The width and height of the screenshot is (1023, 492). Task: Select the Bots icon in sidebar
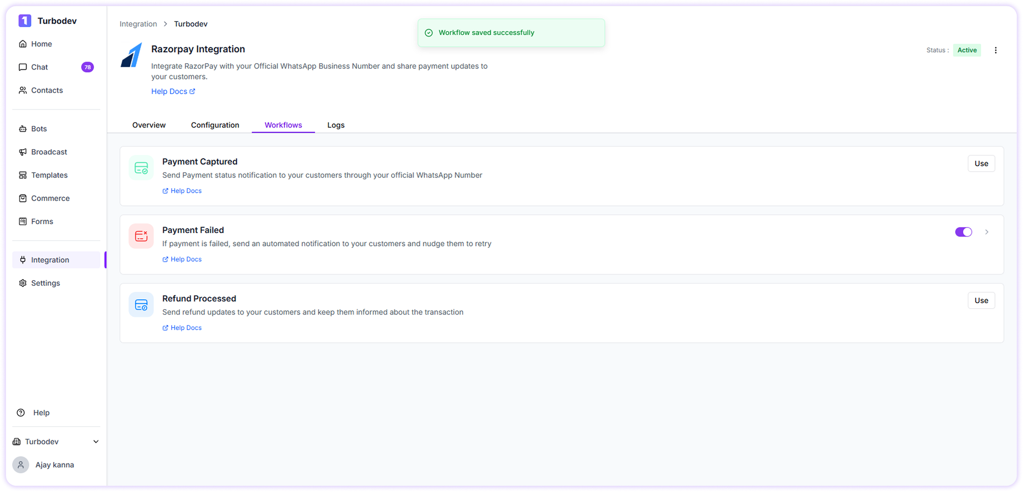(22, 129)
